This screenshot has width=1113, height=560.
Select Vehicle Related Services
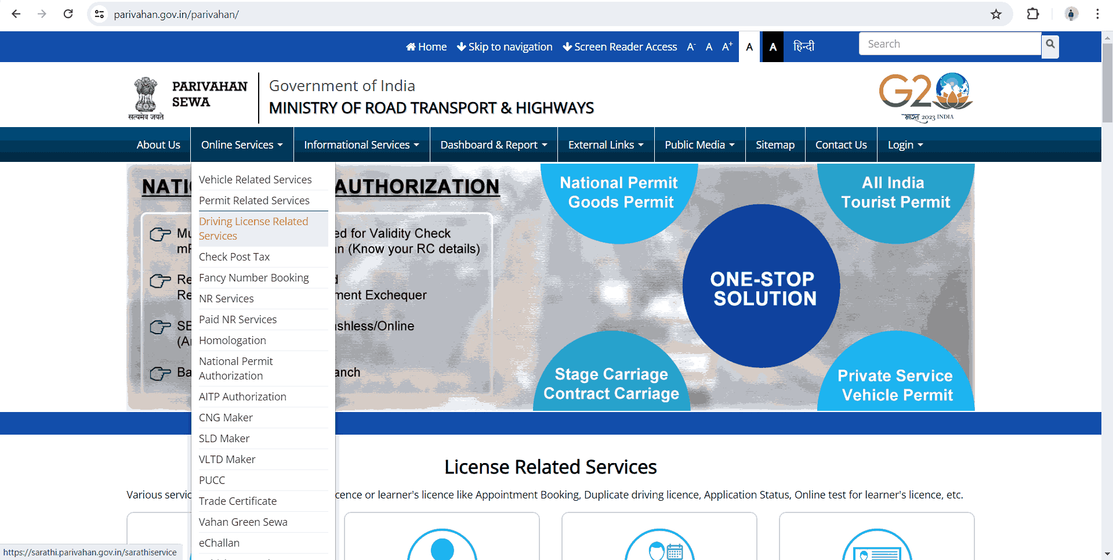click(263, 180)
